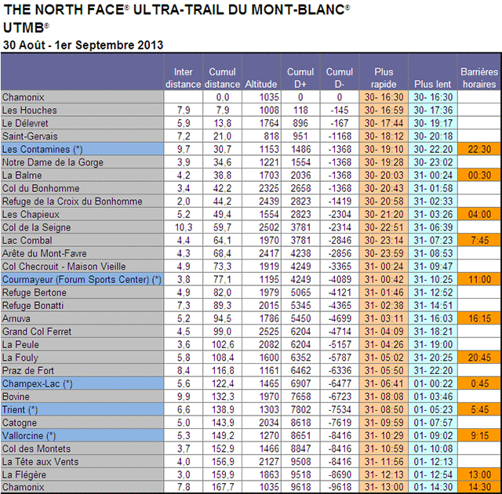
Task: Click the "Plus lent" column header
Action: click(433, 84)
